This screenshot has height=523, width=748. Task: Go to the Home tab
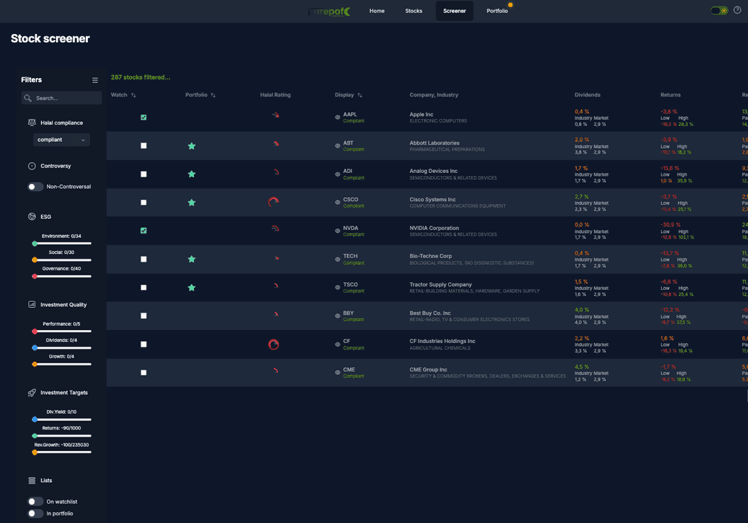coord(377,11)
